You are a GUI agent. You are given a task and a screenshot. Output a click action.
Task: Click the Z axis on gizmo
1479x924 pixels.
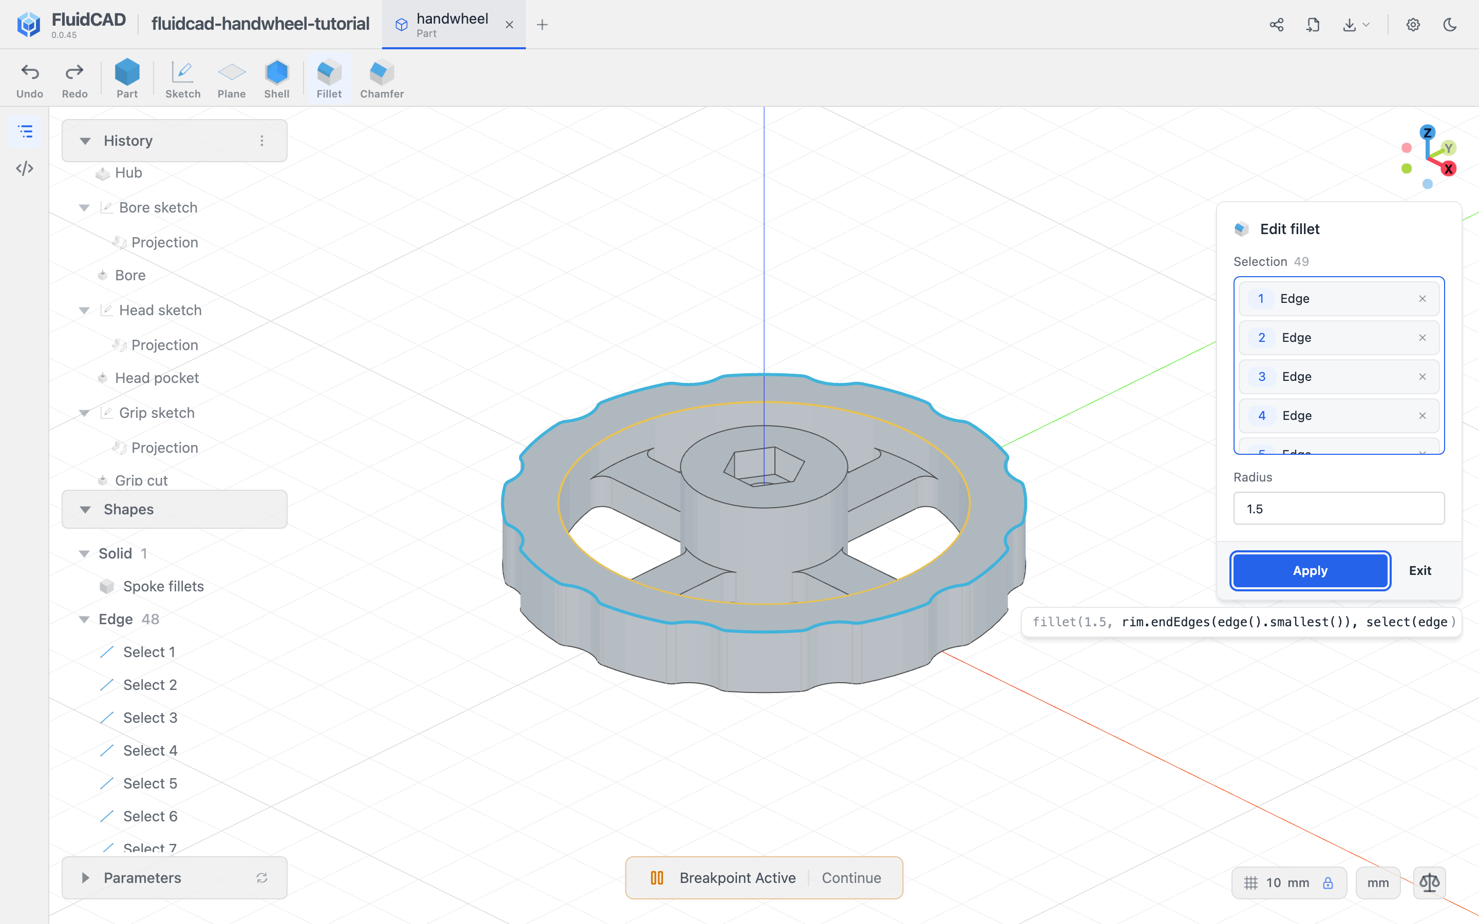[x=1427, y=132]
